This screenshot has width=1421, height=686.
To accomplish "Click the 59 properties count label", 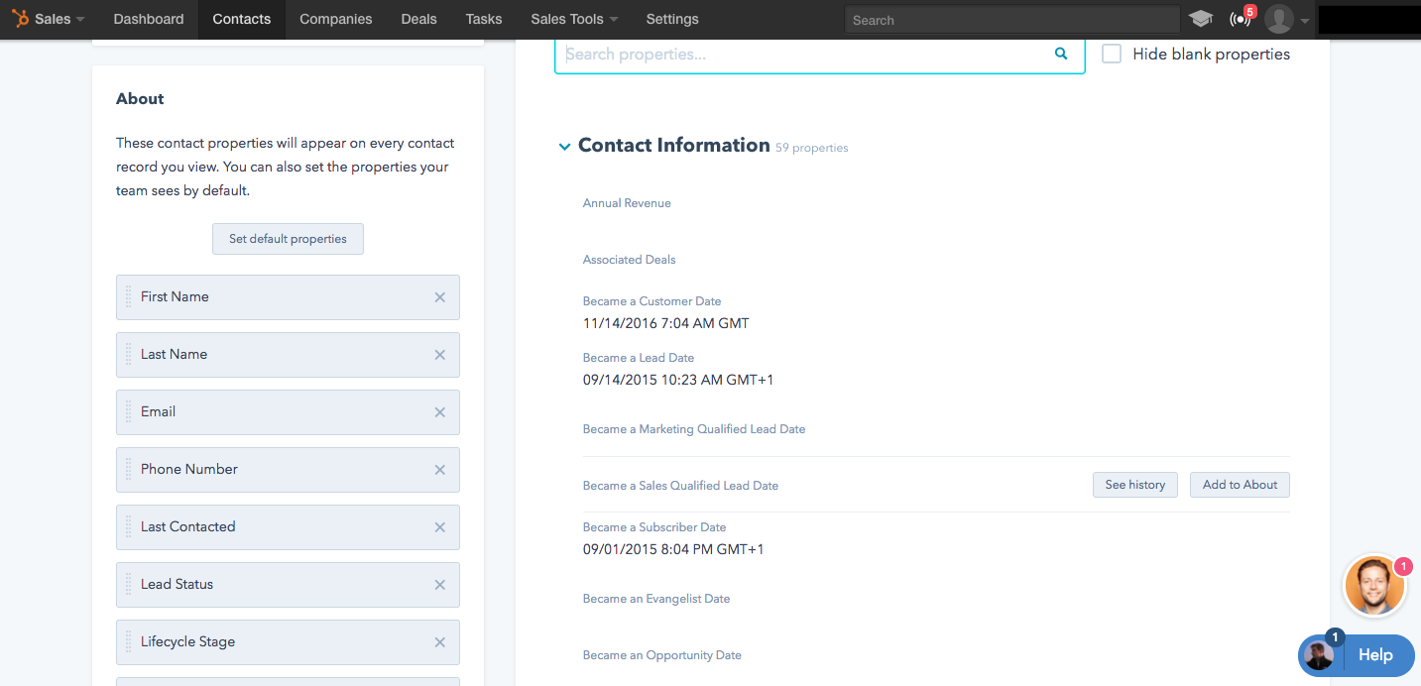I will point(812,148).
